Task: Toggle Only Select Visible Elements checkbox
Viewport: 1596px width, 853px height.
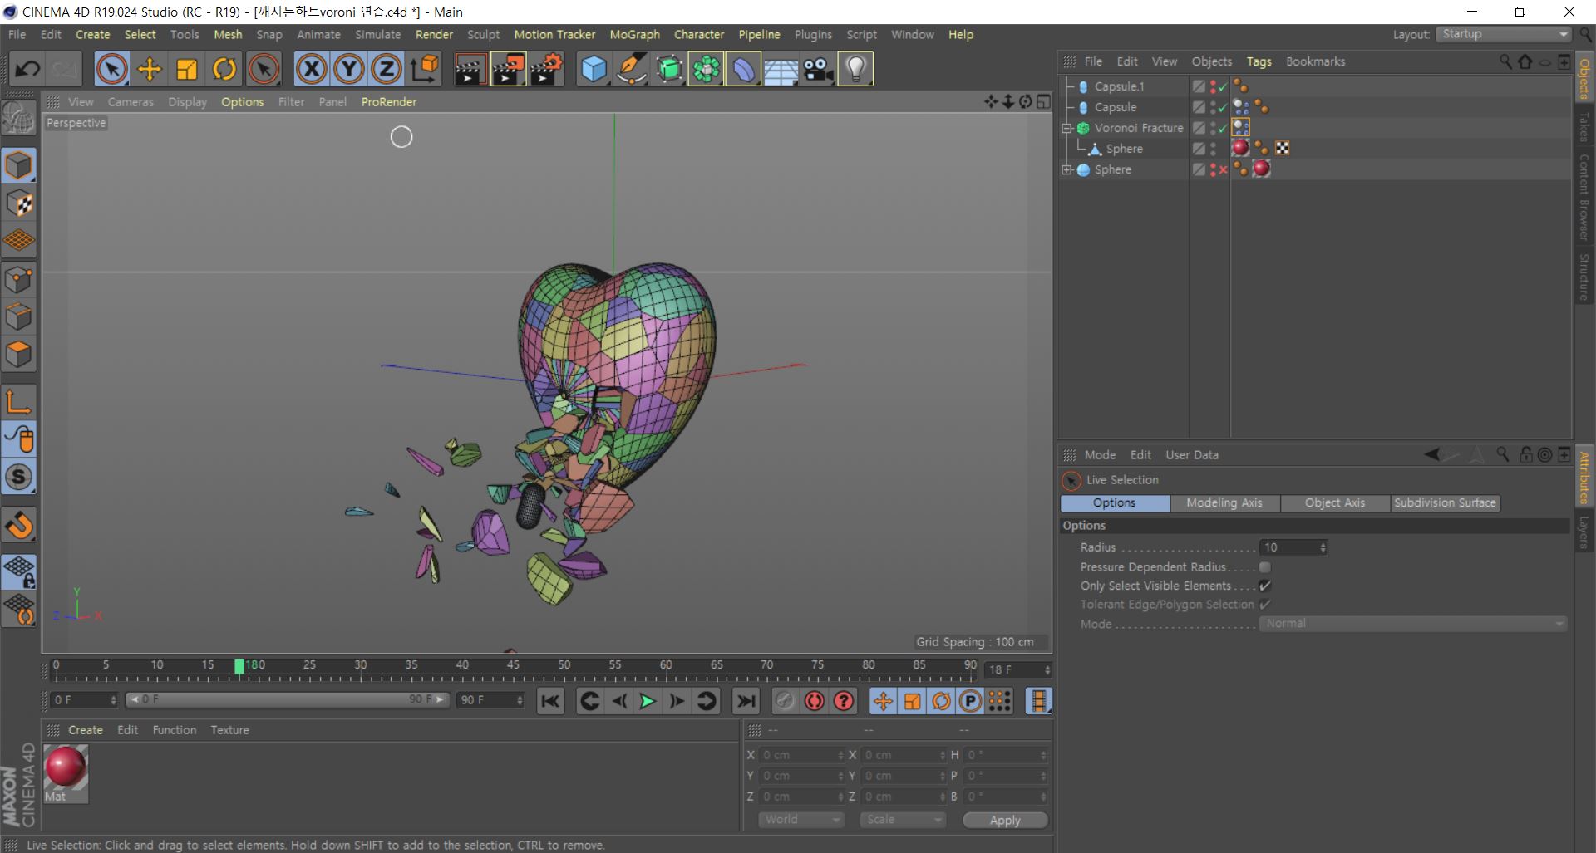Action: point(1265,586)
